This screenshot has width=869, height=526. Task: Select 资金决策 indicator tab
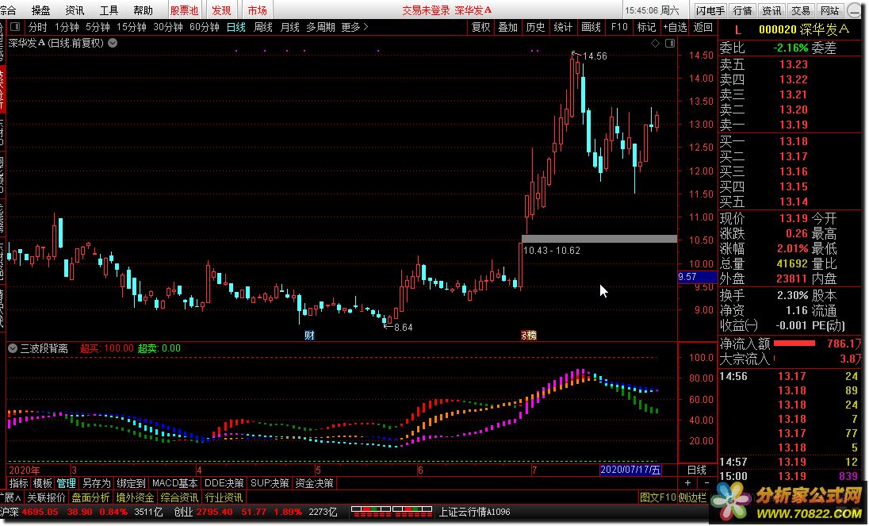click(x=314, y=483)
